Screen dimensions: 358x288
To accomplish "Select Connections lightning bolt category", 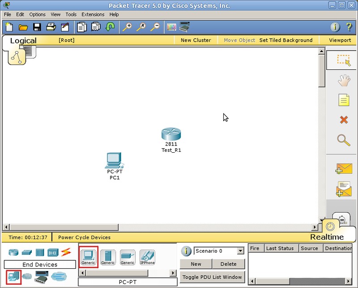I will point(66,252).
